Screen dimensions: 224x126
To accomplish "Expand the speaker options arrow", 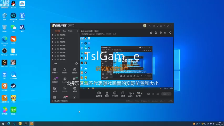I will point(142,94).
